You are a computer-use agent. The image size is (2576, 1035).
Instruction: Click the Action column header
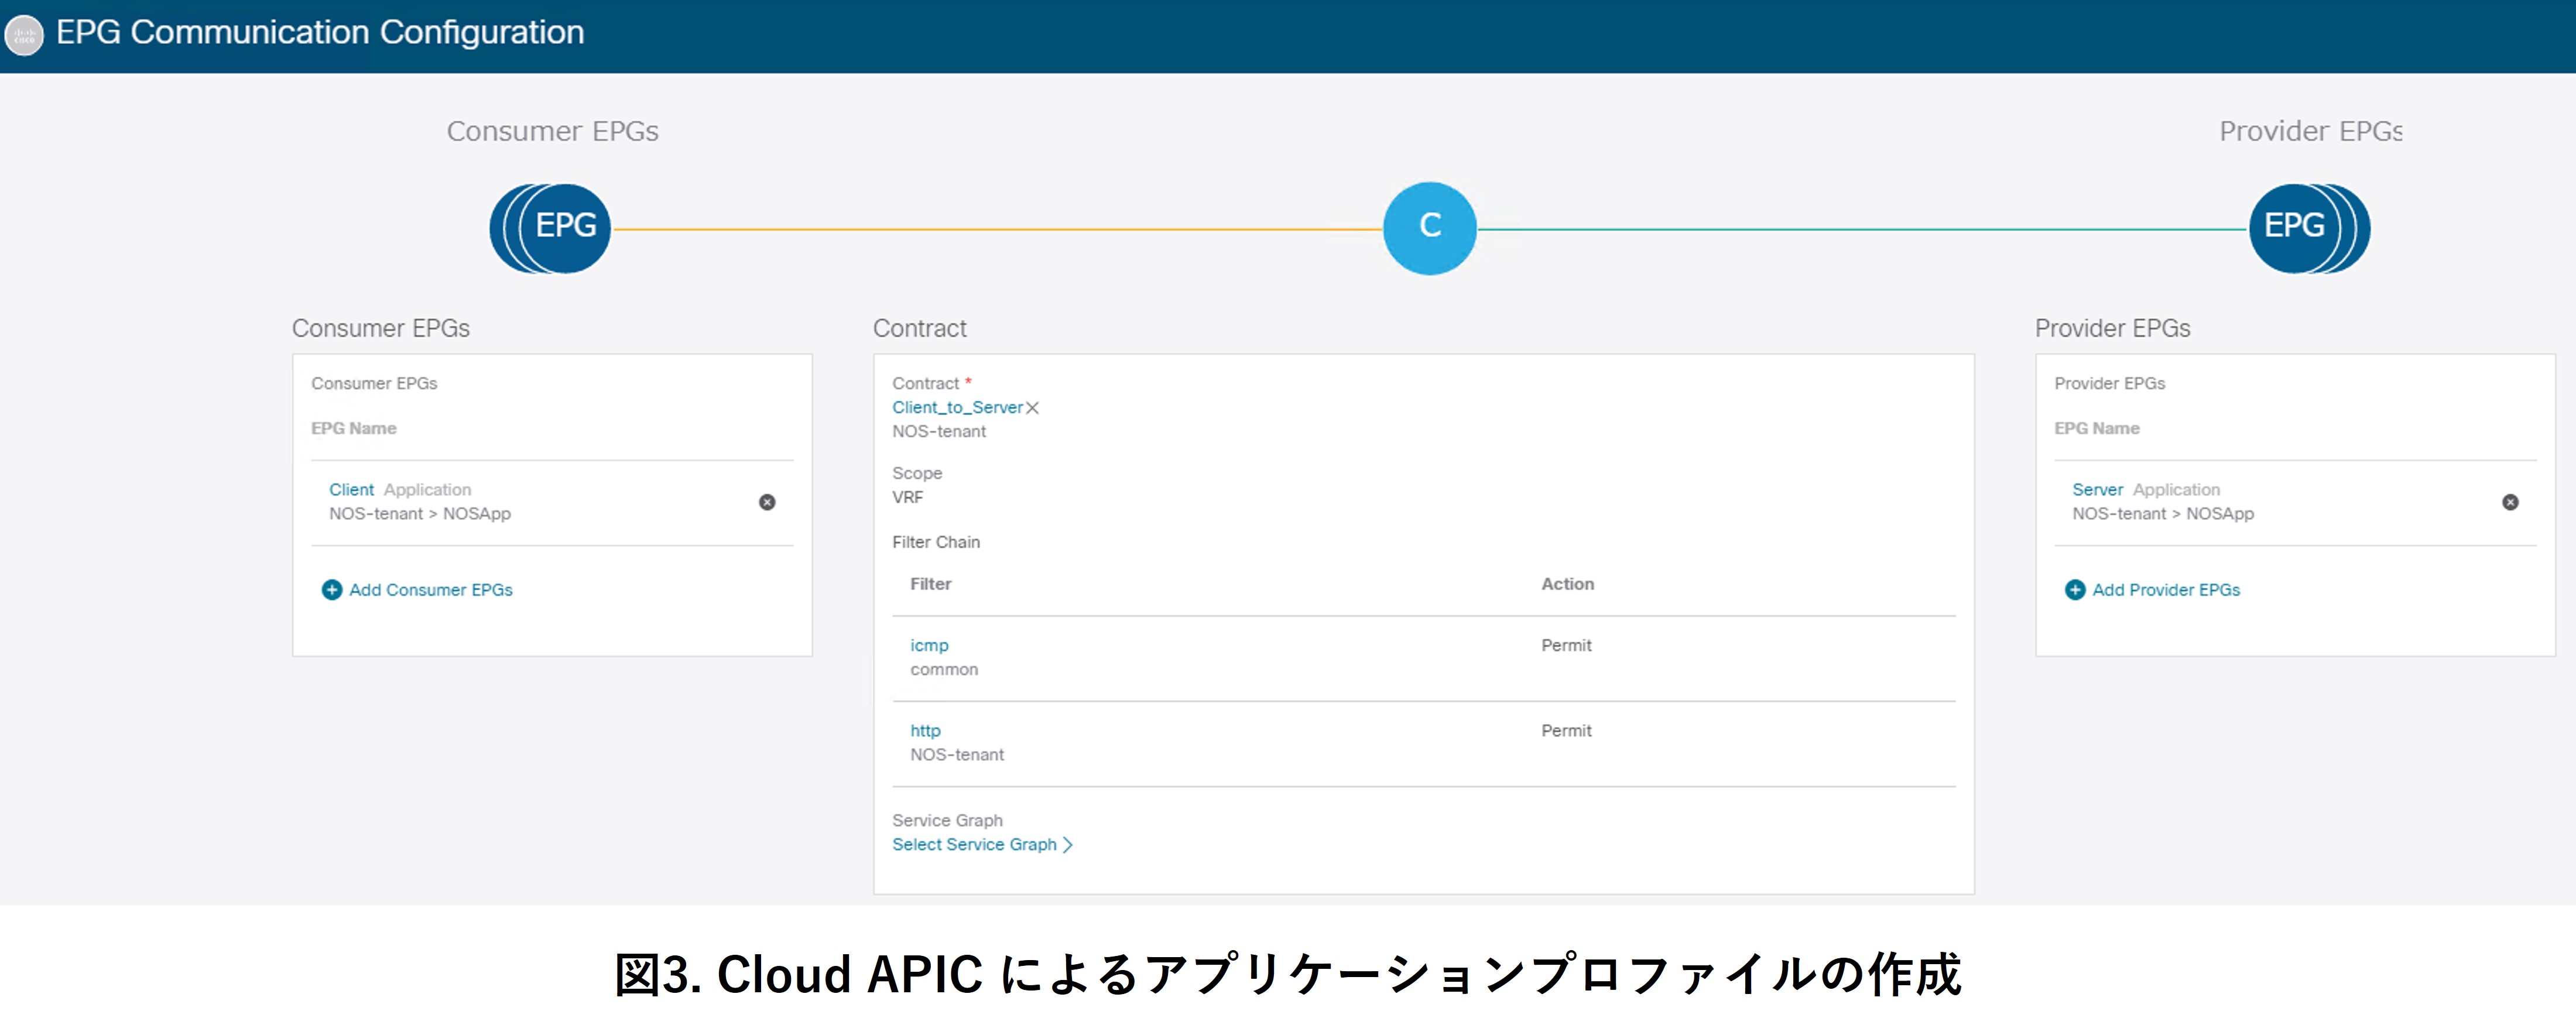tap(1567, 584)
